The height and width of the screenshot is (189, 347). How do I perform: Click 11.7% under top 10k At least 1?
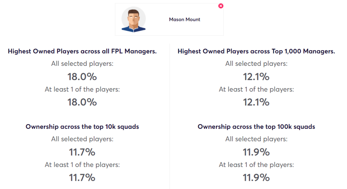click(x=82, y=177)
